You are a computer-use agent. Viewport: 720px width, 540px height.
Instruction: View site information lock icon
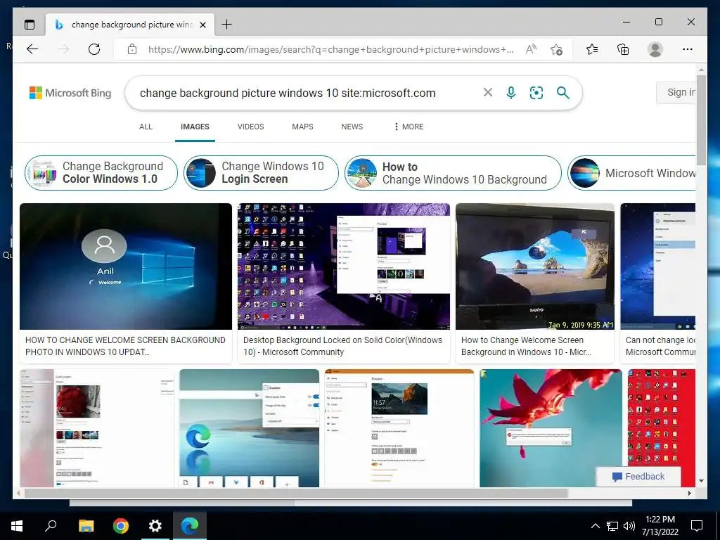click(x=131, y=49)
